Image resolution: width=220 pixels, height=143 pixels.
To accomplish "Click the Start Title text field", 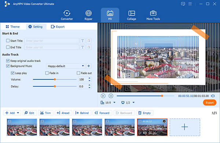I will coord(52,41).
